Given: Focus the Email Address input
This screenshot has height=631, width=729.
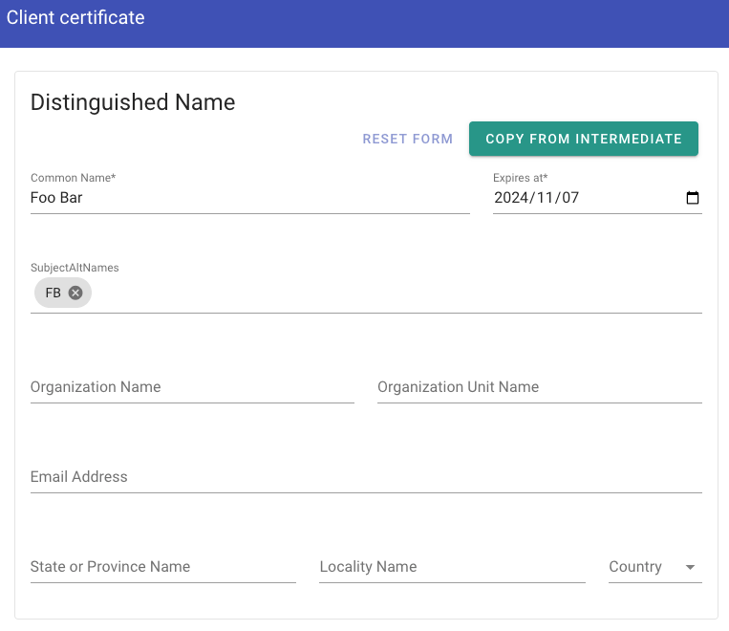Looking at the screenshot, I should pos(366,477).
